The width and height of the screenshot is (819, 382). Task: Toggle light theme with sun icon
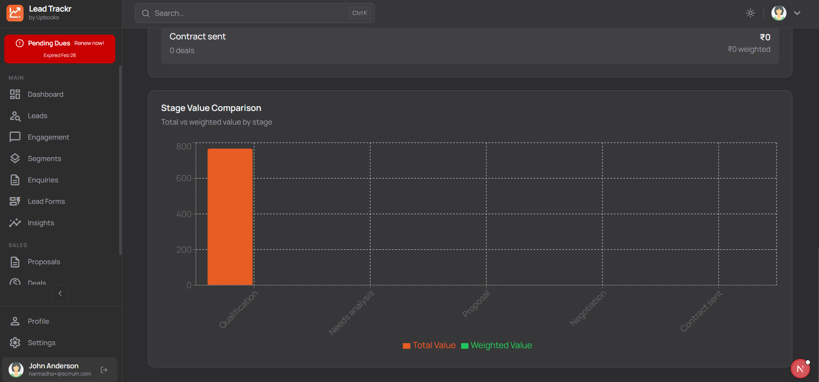pos(750,13)
